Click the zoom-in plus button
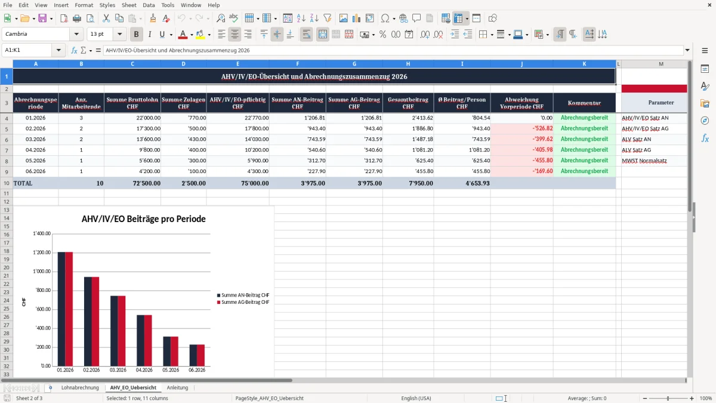The width and height of the screenshot is (716, 403). coord(692,398)
